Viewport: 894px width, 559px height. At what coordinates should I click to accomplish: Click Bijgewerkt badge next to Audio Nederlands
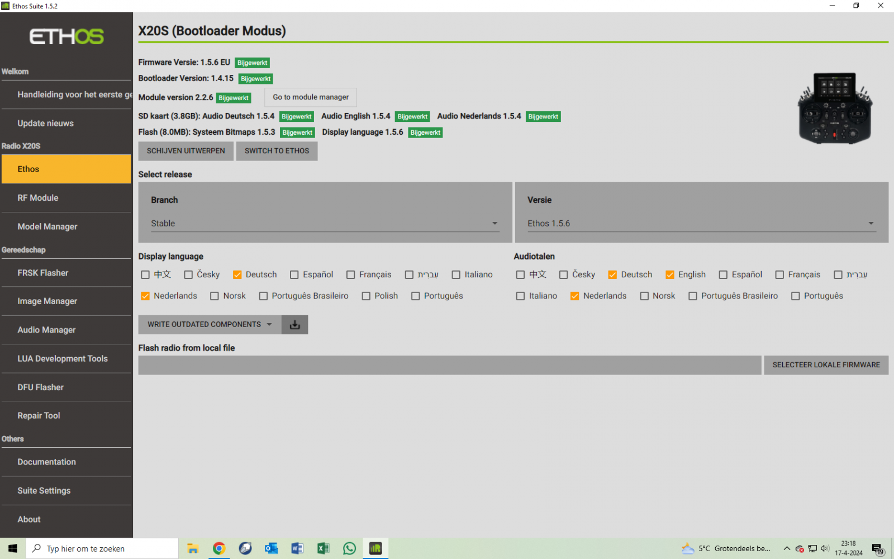click(543, 116)
